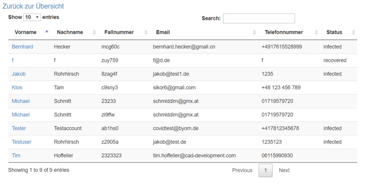This screenshot has height=186, width=366.
Task: Sort by the Vorname column header
Action: click(x=25, y=32)
